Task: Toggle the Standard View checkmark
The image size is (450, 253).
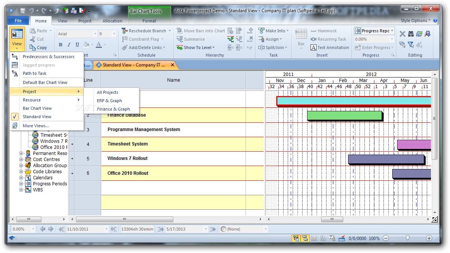Action: (x=15, y=117)
